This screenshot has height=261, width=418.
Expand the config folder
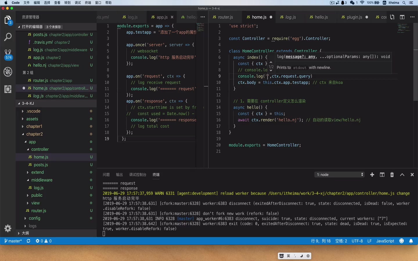34,218
